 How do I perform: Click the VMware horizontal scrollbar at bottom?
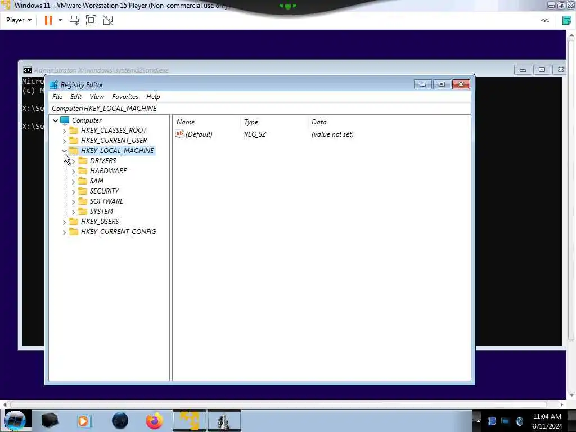278,404
